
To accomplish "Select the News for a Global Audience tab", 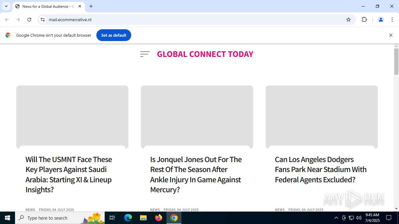I will click(x=48, y=6).
